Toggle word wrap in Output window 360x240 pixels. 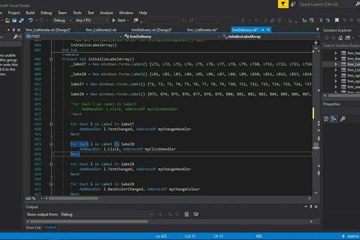[195, 214]
